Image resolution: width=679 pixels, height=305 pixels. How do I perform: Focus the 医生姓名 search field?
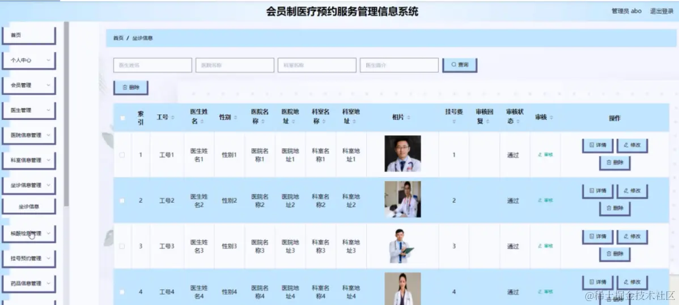click(x=152, y=65)
